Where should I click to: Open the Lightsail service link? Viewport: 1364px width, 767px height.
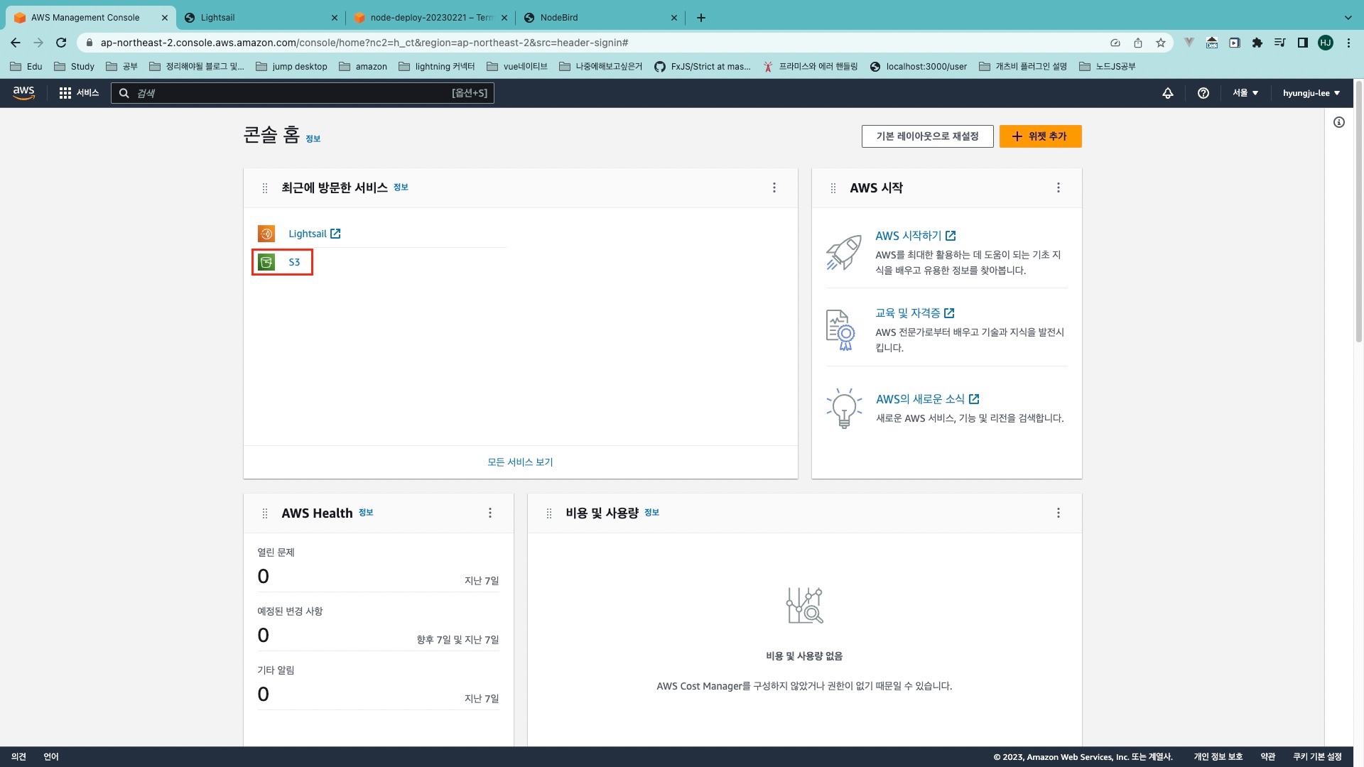coord(314,234)
